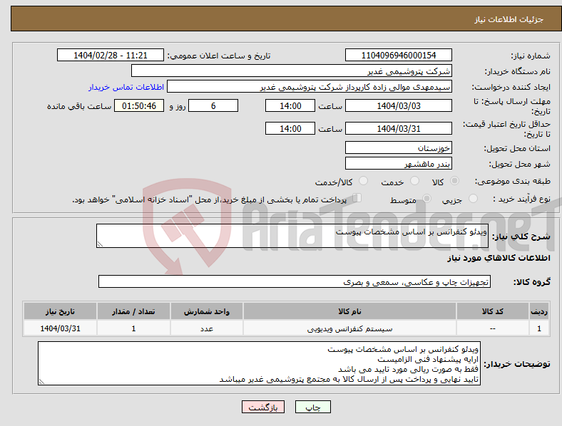Click the announcement date field 1404/02/28 - 11:21
Viewport: 562px width, 426px height.
point(111,55)
